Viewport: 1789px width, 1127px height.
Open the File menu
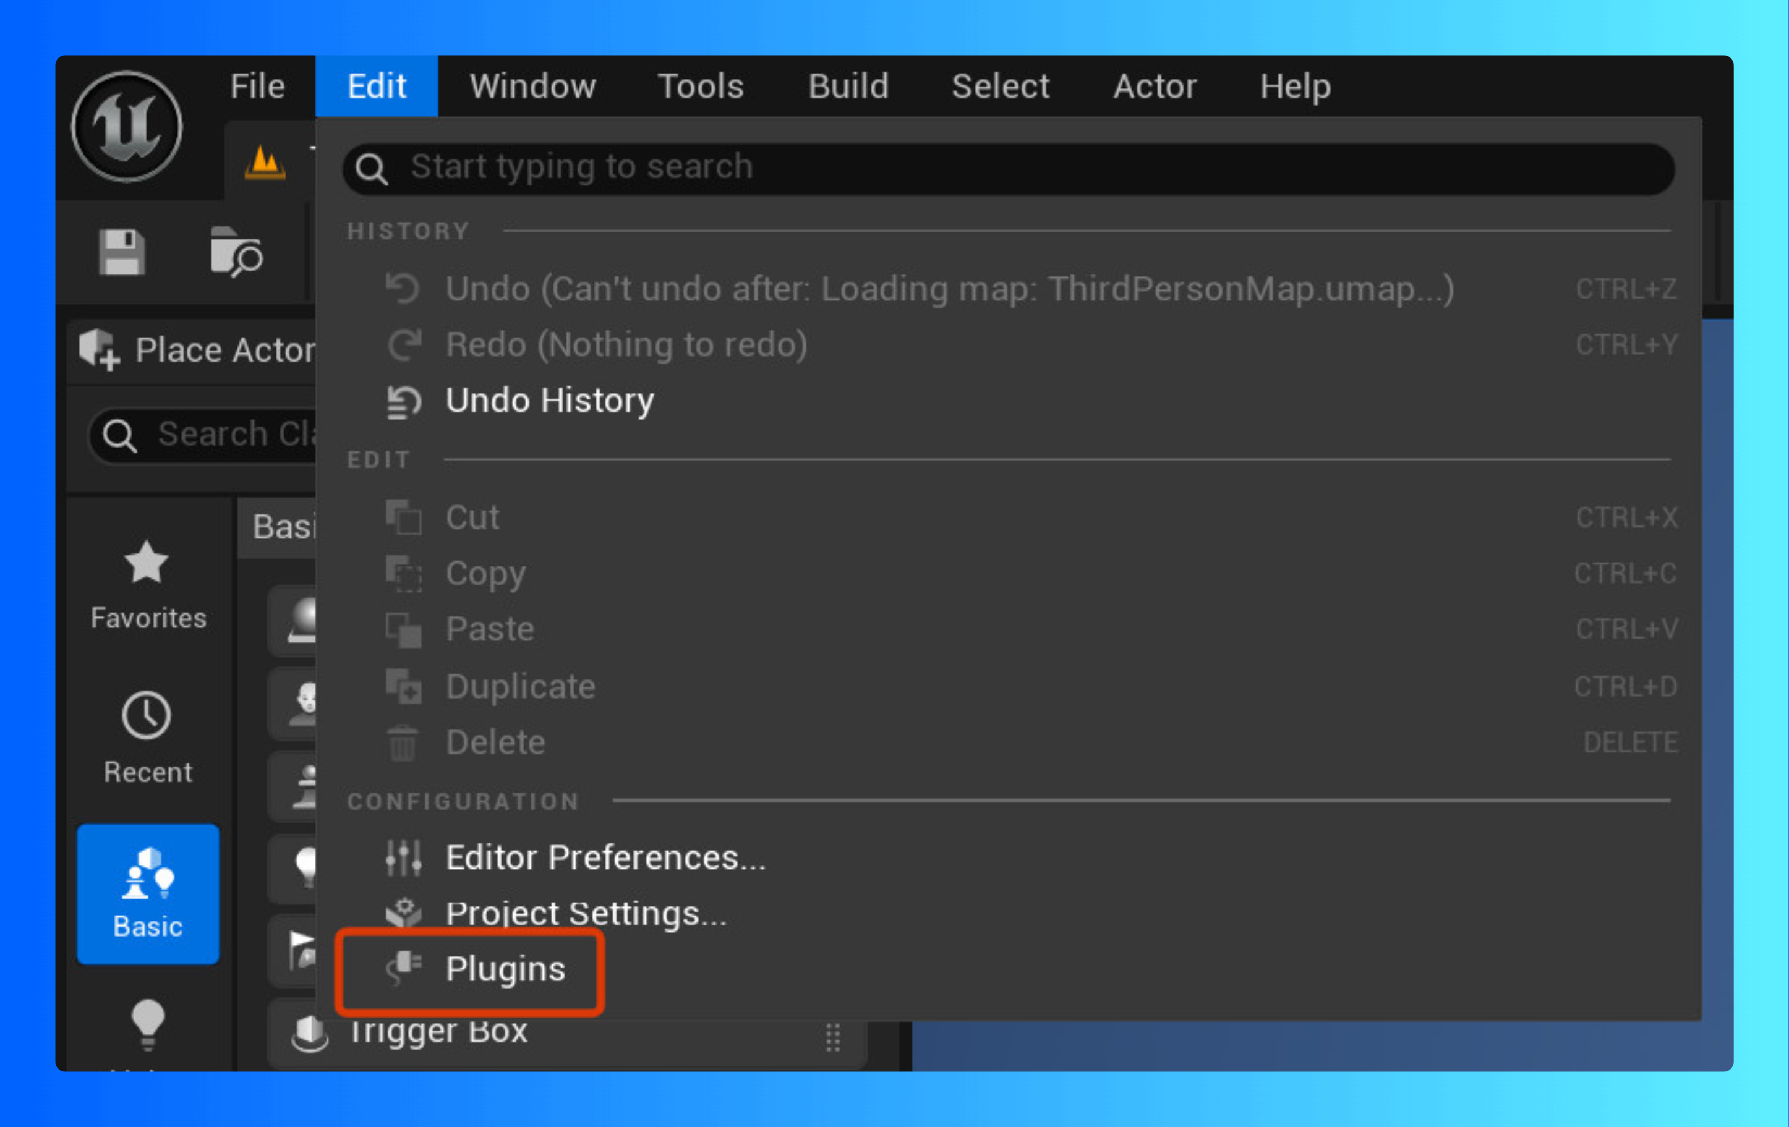pyautogui.click(x=257, y=86)
